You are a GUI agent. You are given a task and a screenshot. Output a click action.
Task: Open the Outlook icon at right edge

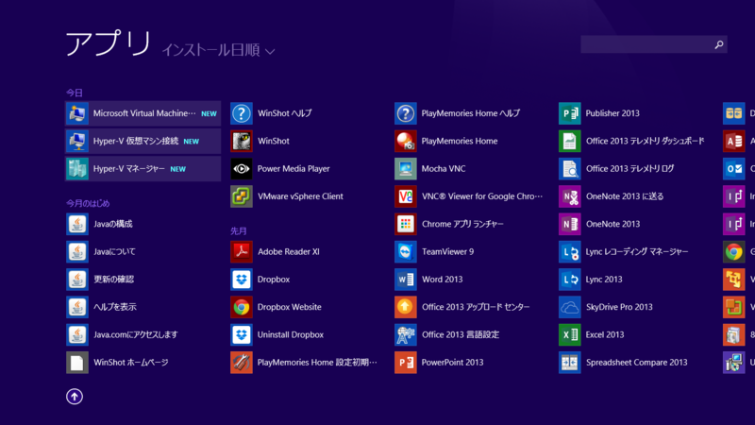(734, 169)
